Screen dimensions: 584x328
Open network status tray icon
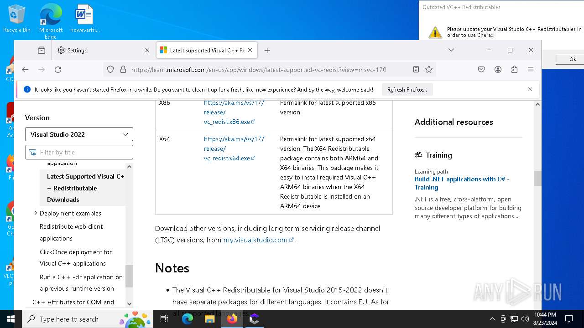point(514,319)
